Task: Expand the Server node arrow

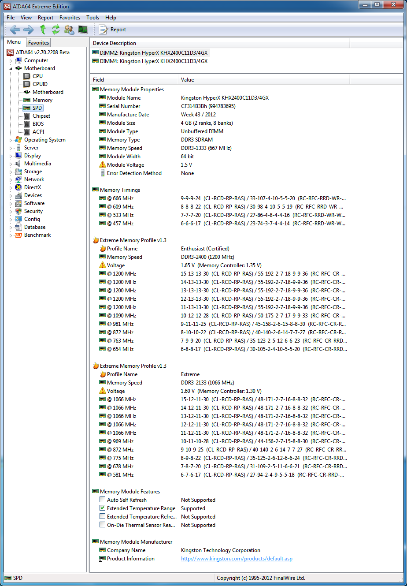Action: [11, 148]
